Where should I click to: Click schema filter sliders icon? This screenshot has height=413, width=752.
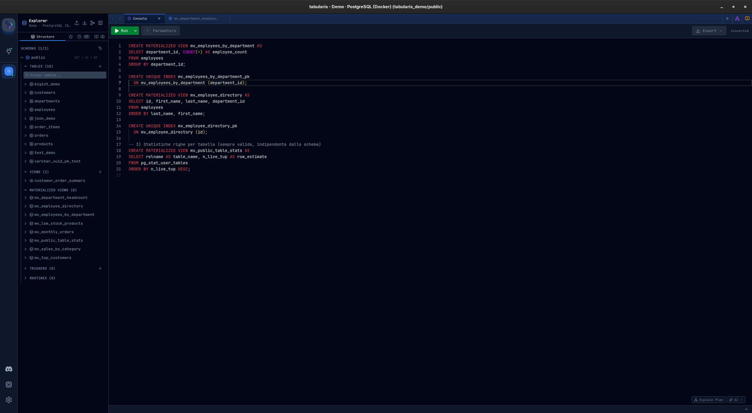click(x=100, y=48)
